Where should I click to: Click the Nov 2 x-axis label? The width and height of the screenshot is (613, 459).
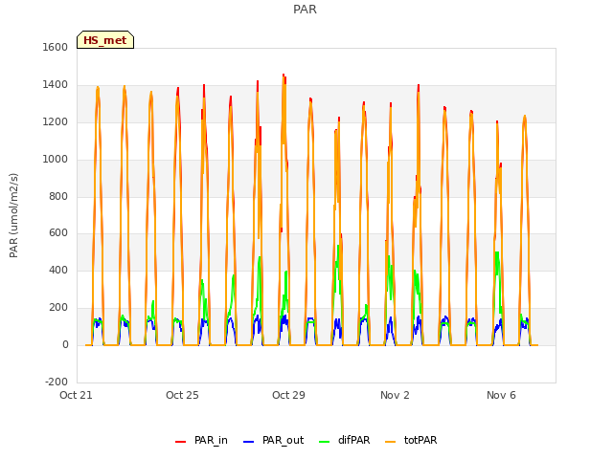[x=395, y=395]
